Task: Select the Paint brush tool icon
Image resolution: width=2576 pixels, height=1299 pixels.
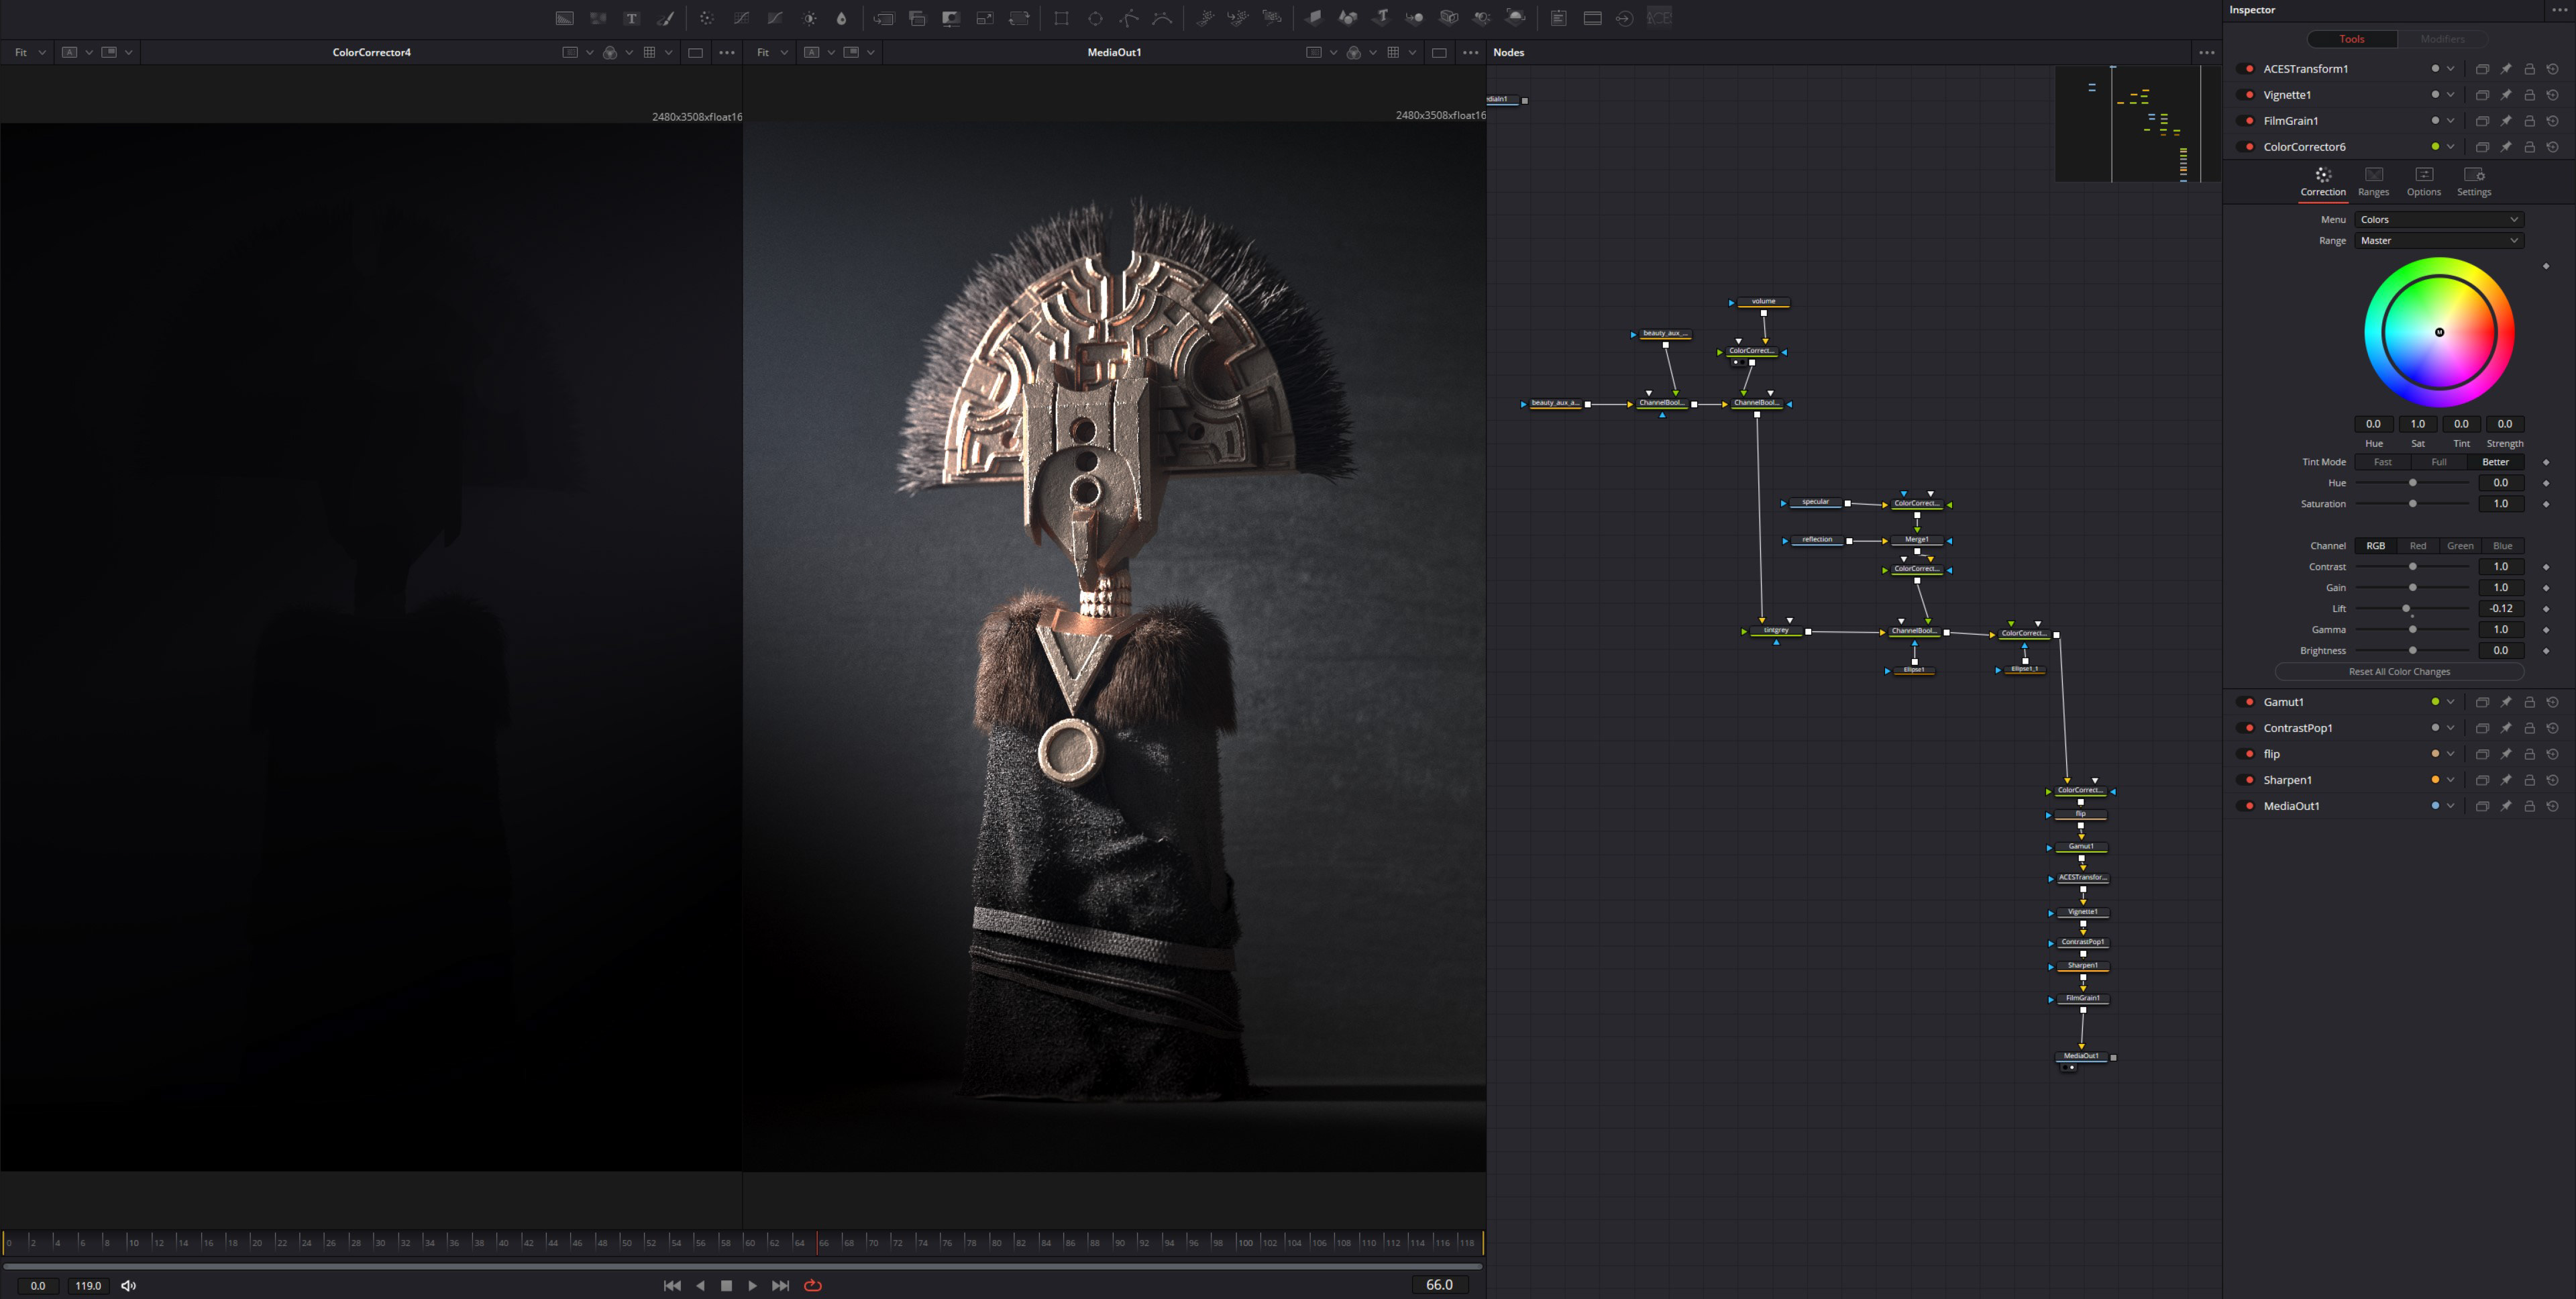Action: pyautogui.click(x=665, y=18)
